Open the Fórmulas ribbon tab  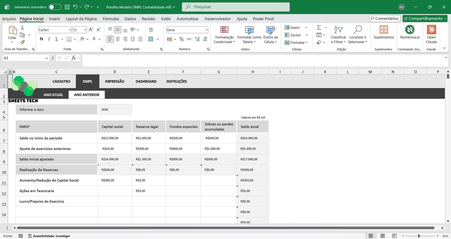[x=111, y=19]
